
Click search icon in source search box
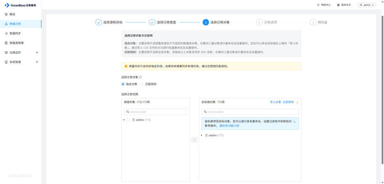pyautogui.click(x=128, y=112)
